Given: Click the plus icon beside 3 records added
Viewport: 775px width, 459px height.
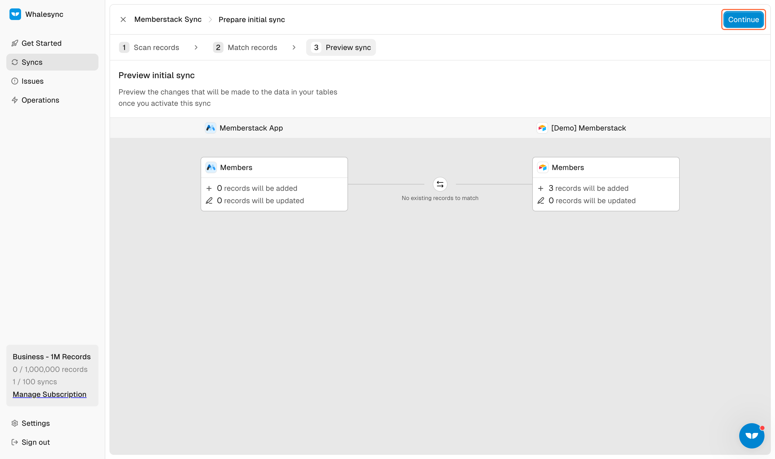Looking at the screenshot, I should pos(541,188).
